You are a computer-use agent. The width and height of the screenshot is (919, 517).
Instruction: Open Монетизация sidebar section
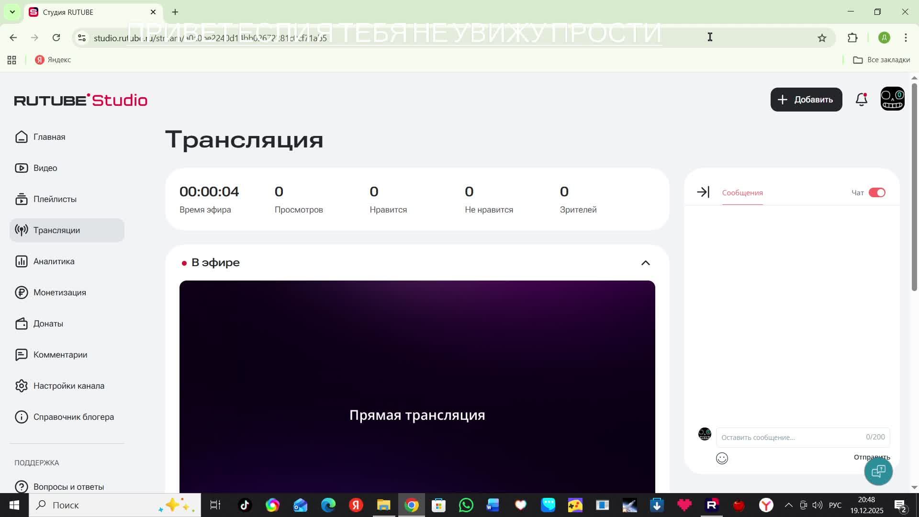(59, 292)
